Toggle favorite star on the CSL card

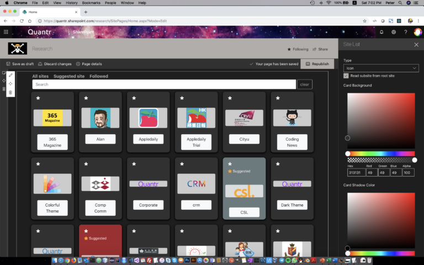[230, 164]
